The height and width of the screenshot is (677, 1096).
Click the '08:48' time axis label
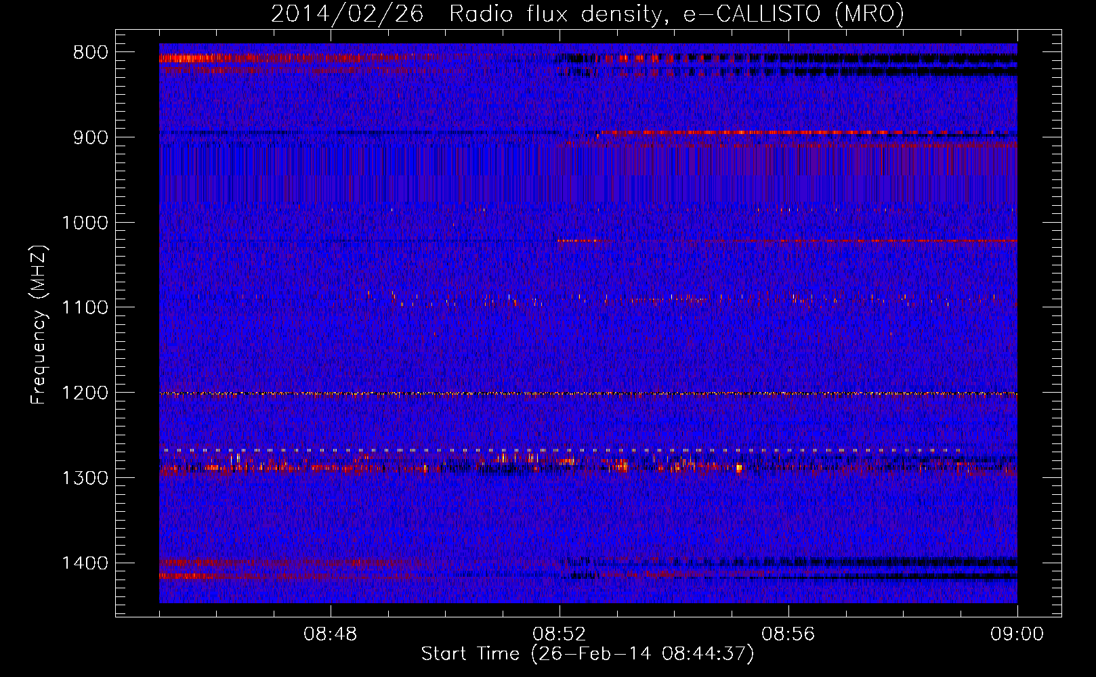(331, 634)
